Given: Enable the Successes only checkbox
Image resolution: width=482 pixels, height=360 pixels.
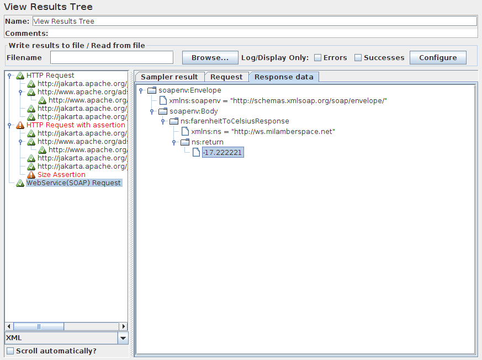Looking at the screenshot, I should coord(358,58).
